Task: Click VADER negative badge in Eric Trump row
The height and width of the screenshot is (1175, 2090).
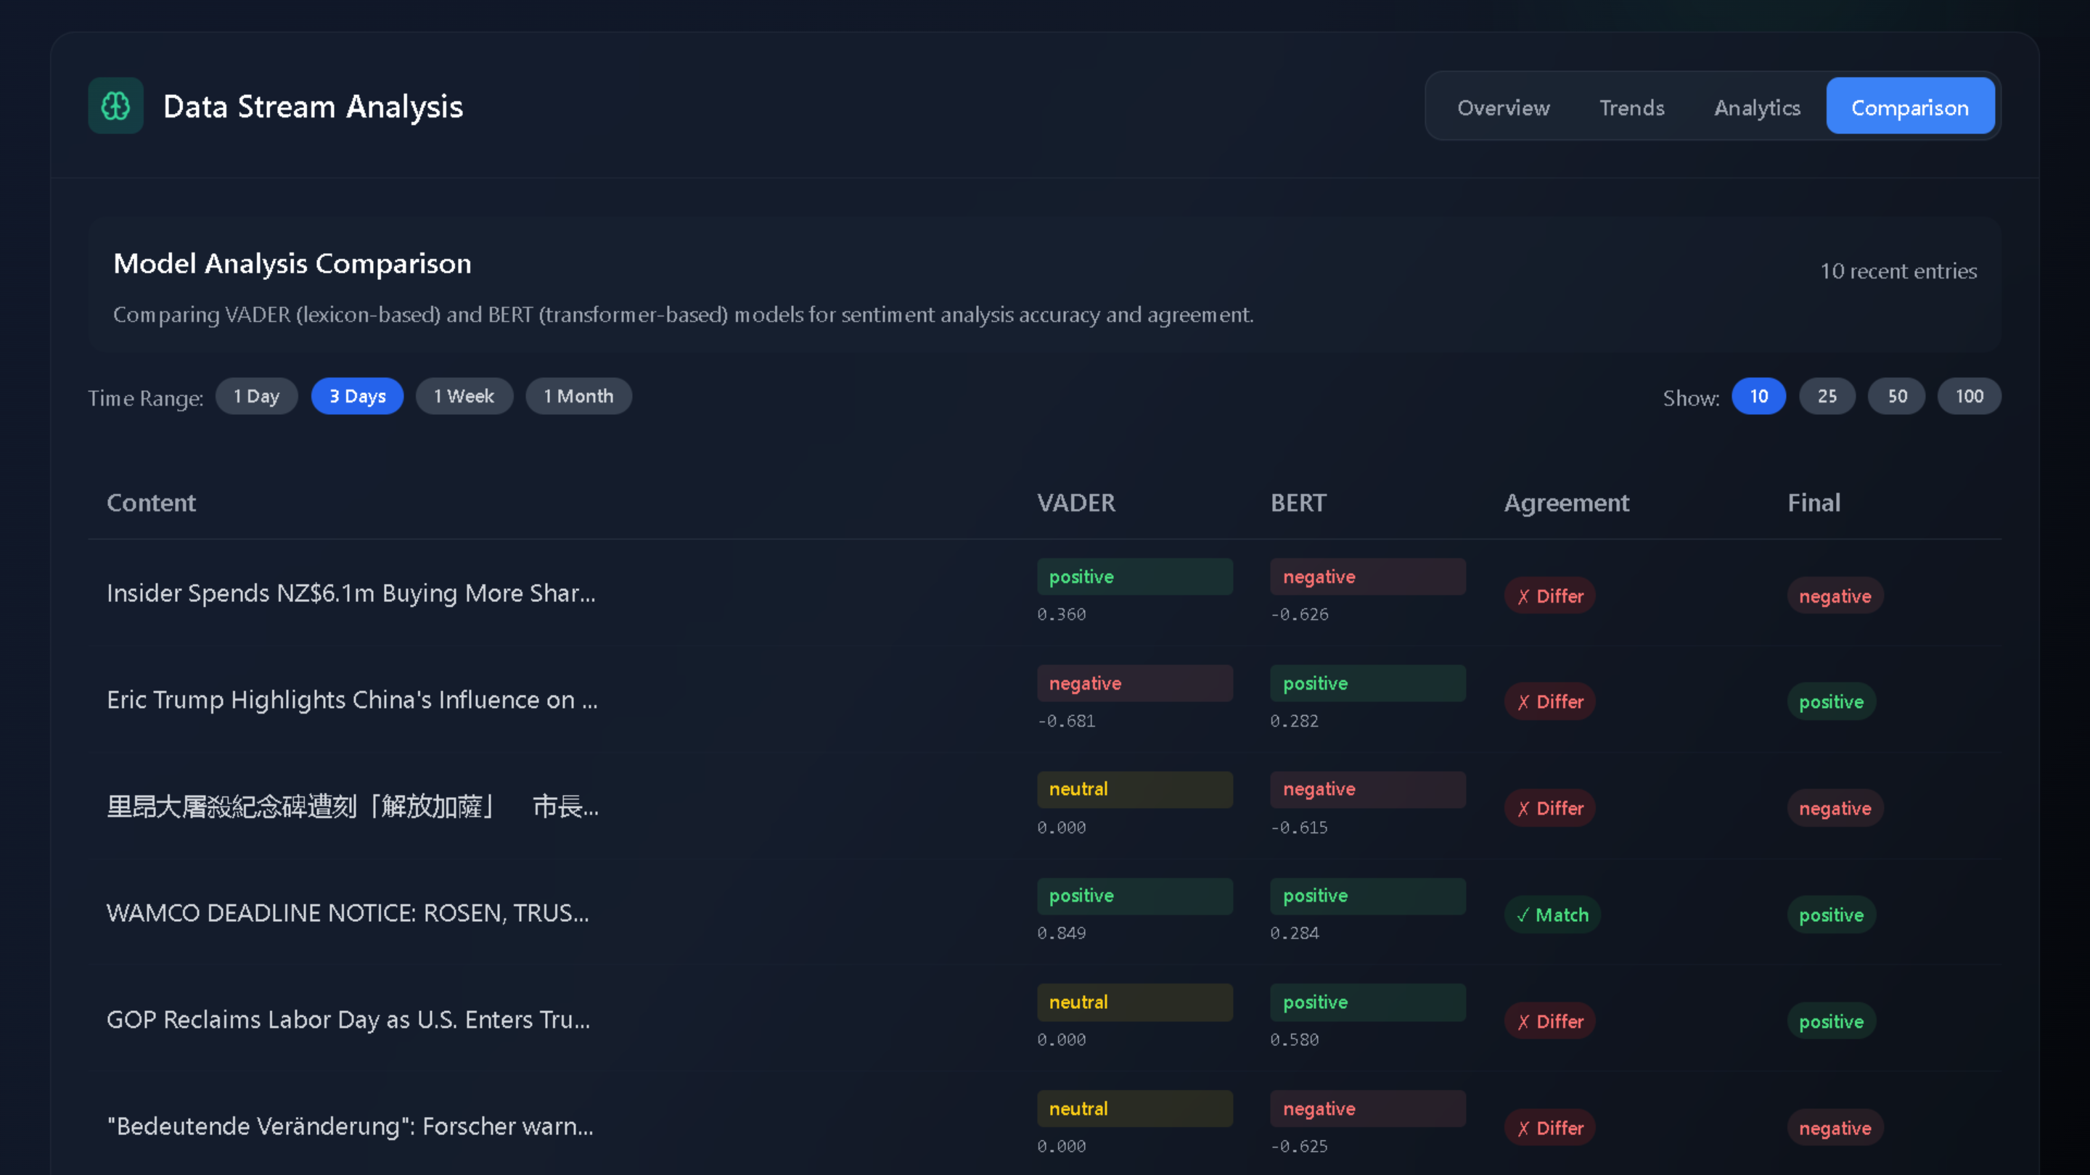Action: click(x=1134, y=683)
